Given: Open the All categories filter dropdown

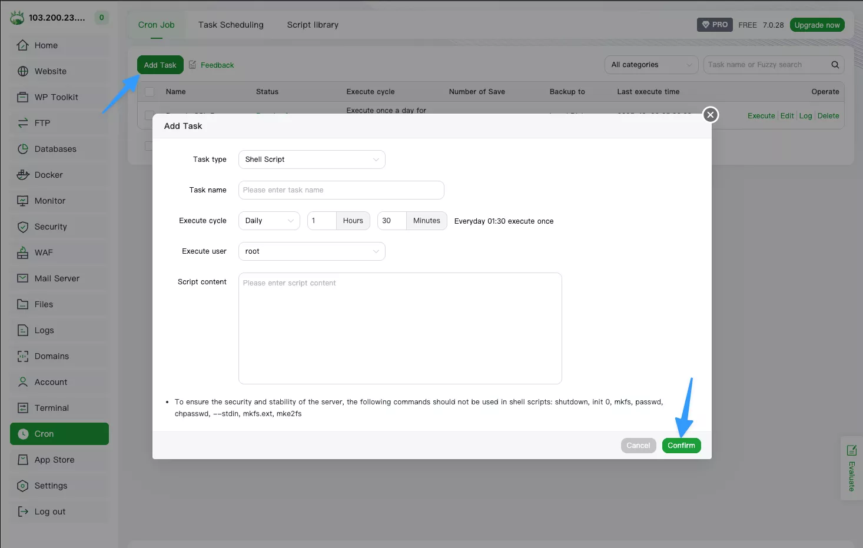Looking at the screenshot, I should 651,65.
